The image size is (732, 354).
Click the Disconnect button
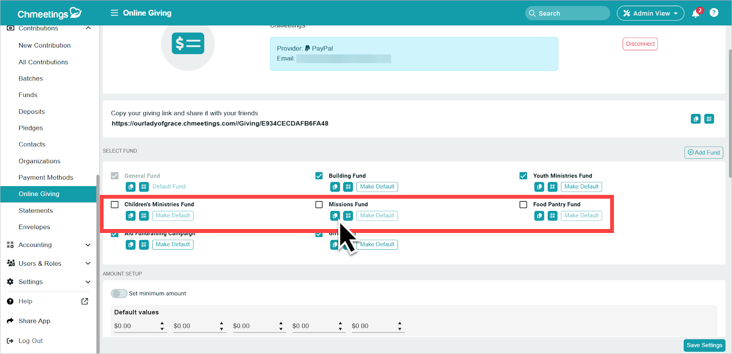pos(640,44)
